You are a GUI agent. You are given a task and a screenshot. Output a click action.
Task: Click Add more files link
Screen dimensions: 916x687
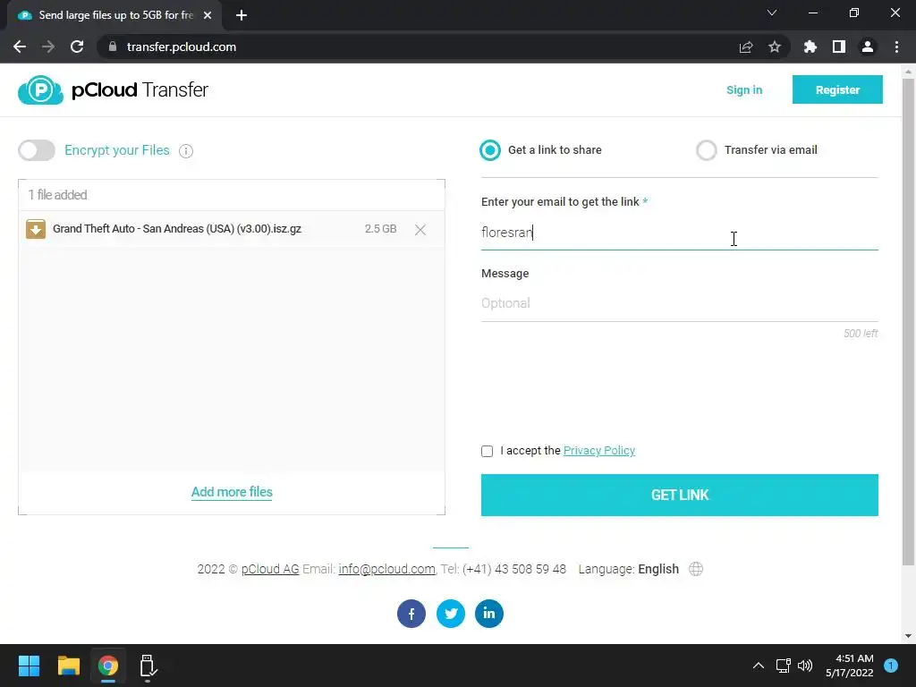(x=232, y=492)
